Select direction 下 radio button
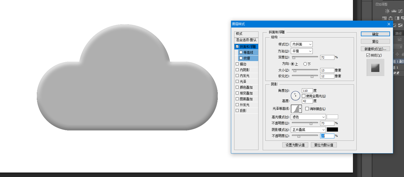The width and height of the screenshot is (404, 177). [305, 64]
